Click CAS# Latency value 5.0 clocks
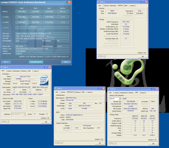 [x=126, y=27]
